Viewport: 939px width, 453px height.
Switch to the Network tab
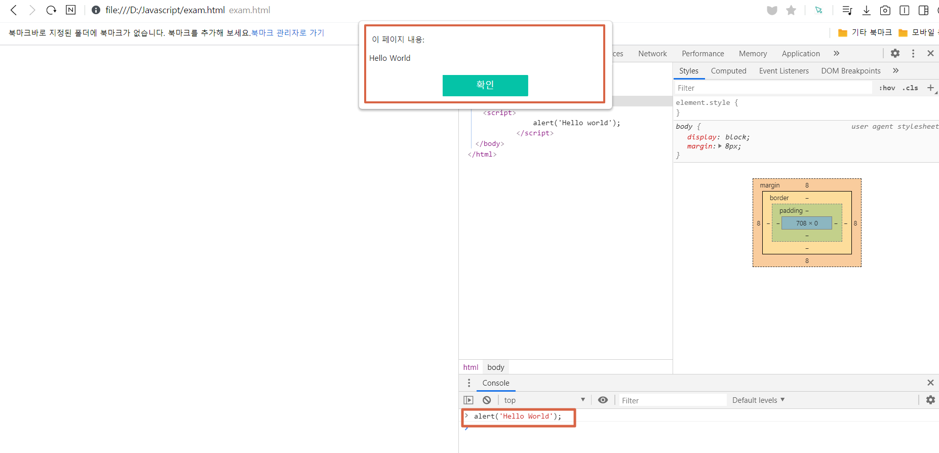[652, 53]
